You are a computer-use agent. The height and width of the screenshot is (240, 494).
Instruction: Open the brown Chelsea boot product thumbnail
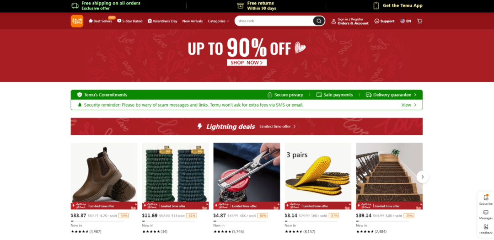point(104,176)
